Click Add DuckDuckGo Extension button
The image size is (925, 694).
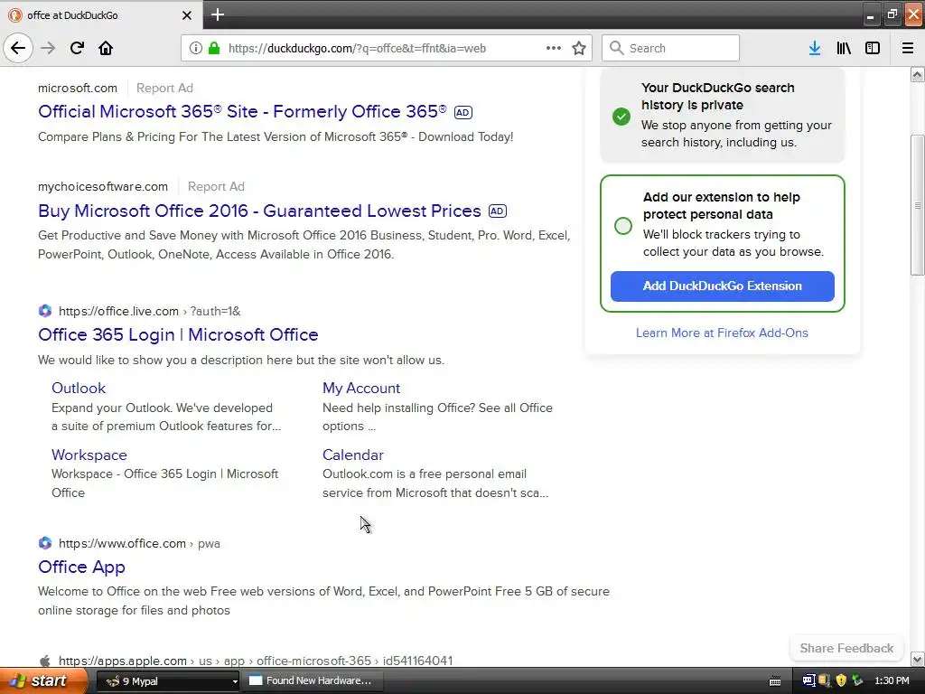722,286
